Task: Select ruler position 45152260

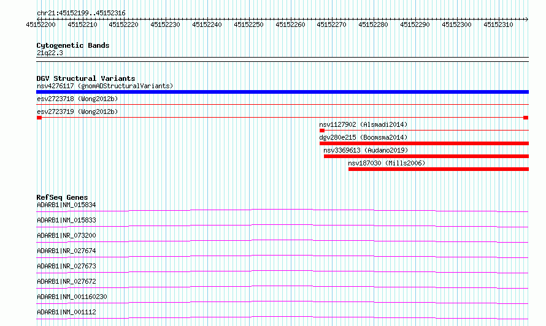Action: [290, 25]
